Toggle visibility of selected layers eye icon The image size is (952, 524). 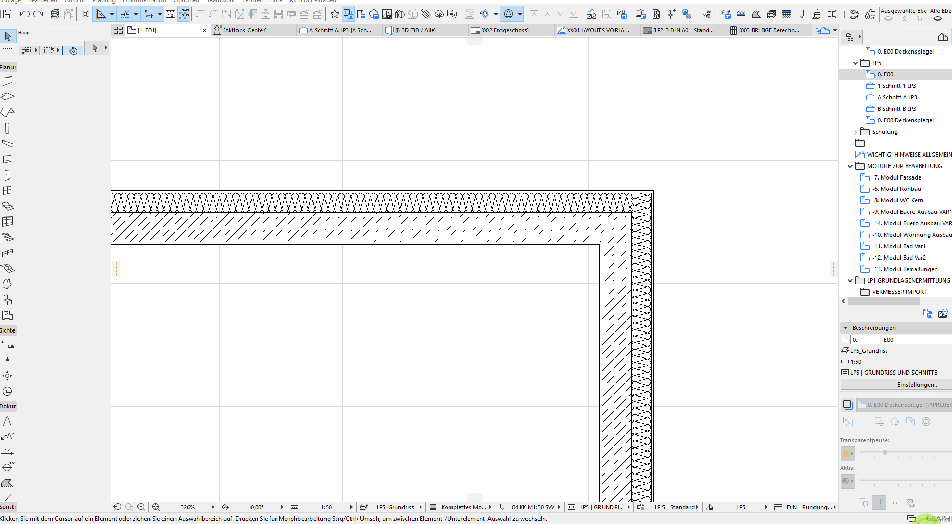(x=888, y=19)
